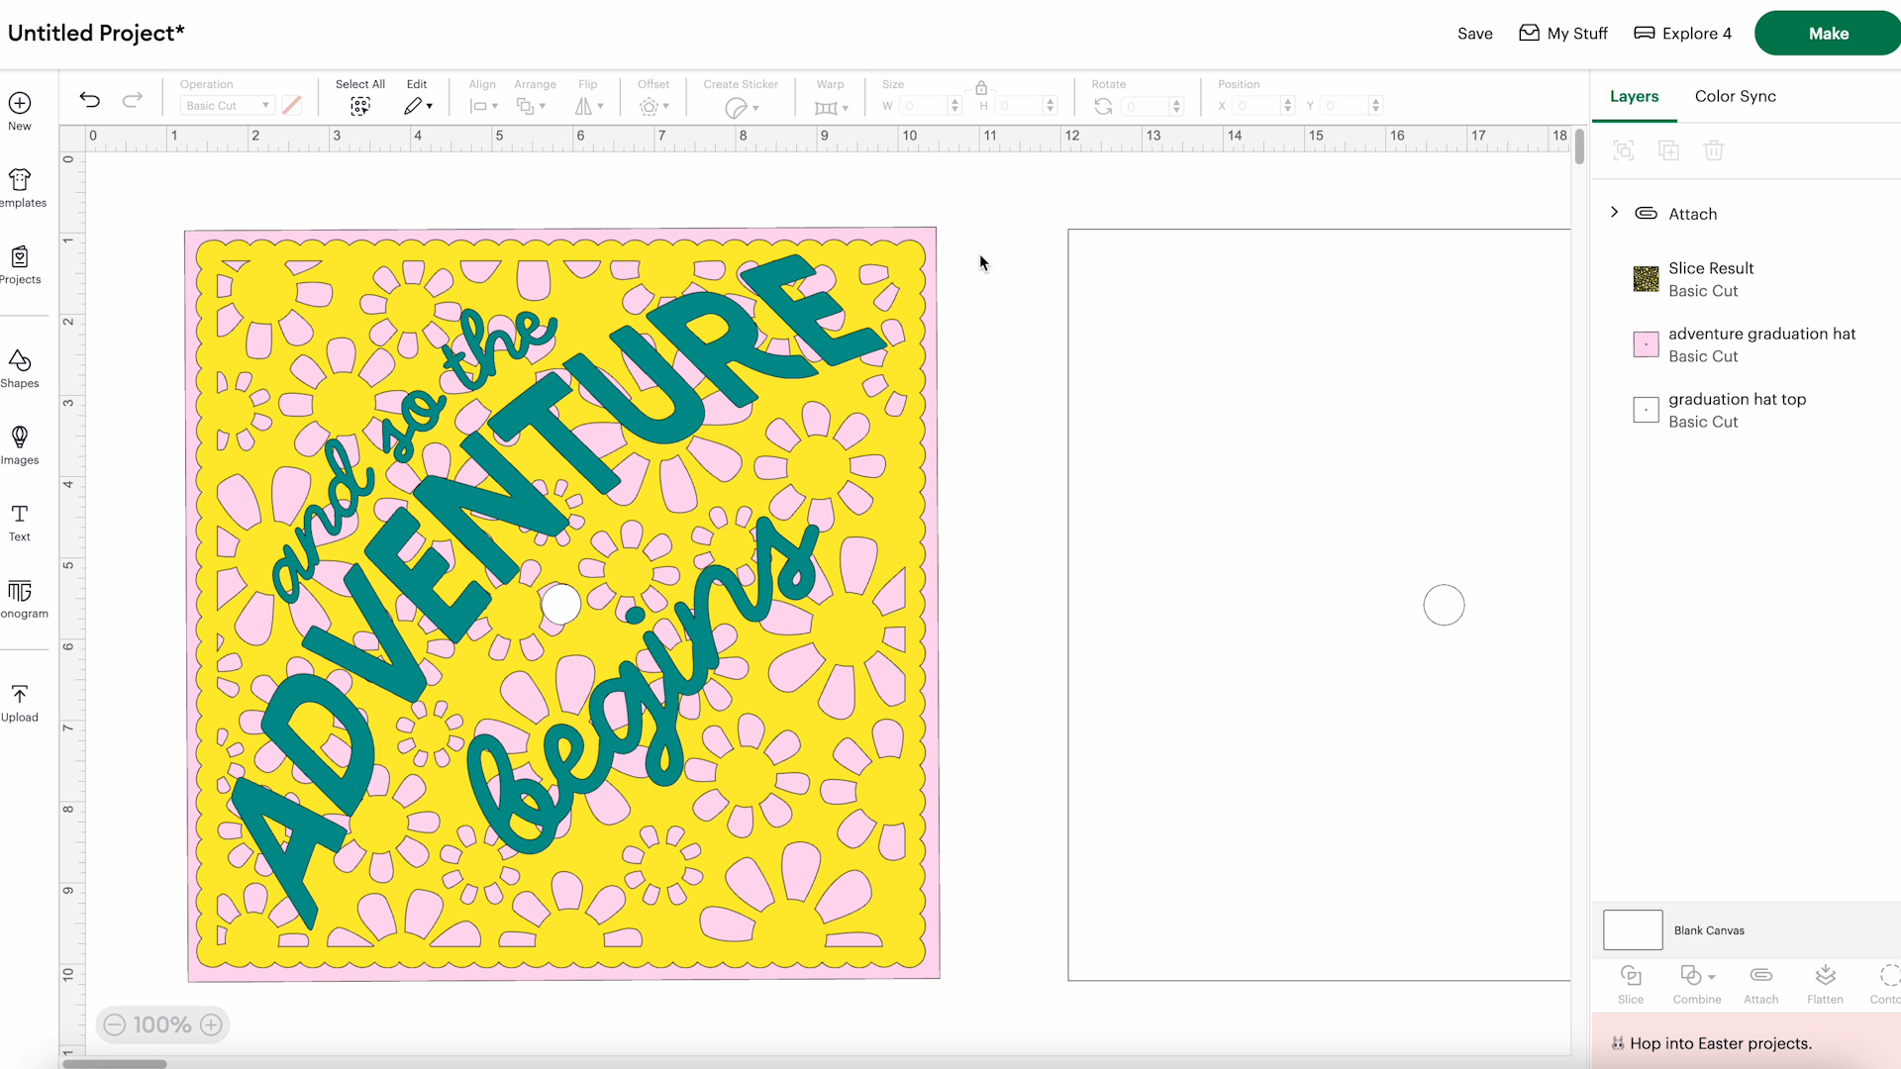Click the Attach button in layer actions
This screenshot has width=1901, height=1069.
pyautogui.click(x=1761, y=985)
